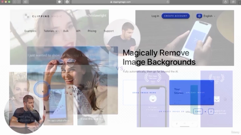Go back in Safari history
This screenshot has width=241, height=135.
point(15,2)
